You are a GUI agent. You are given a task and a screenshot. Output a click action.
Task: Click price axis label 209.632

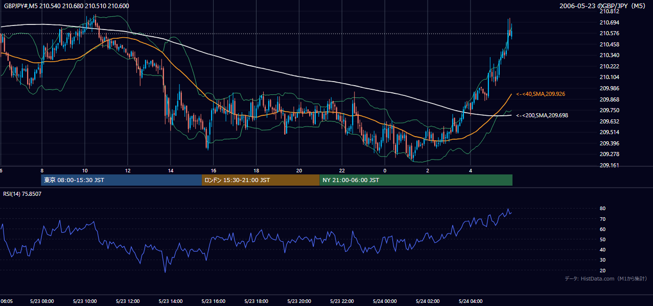[x=609, y=121]
